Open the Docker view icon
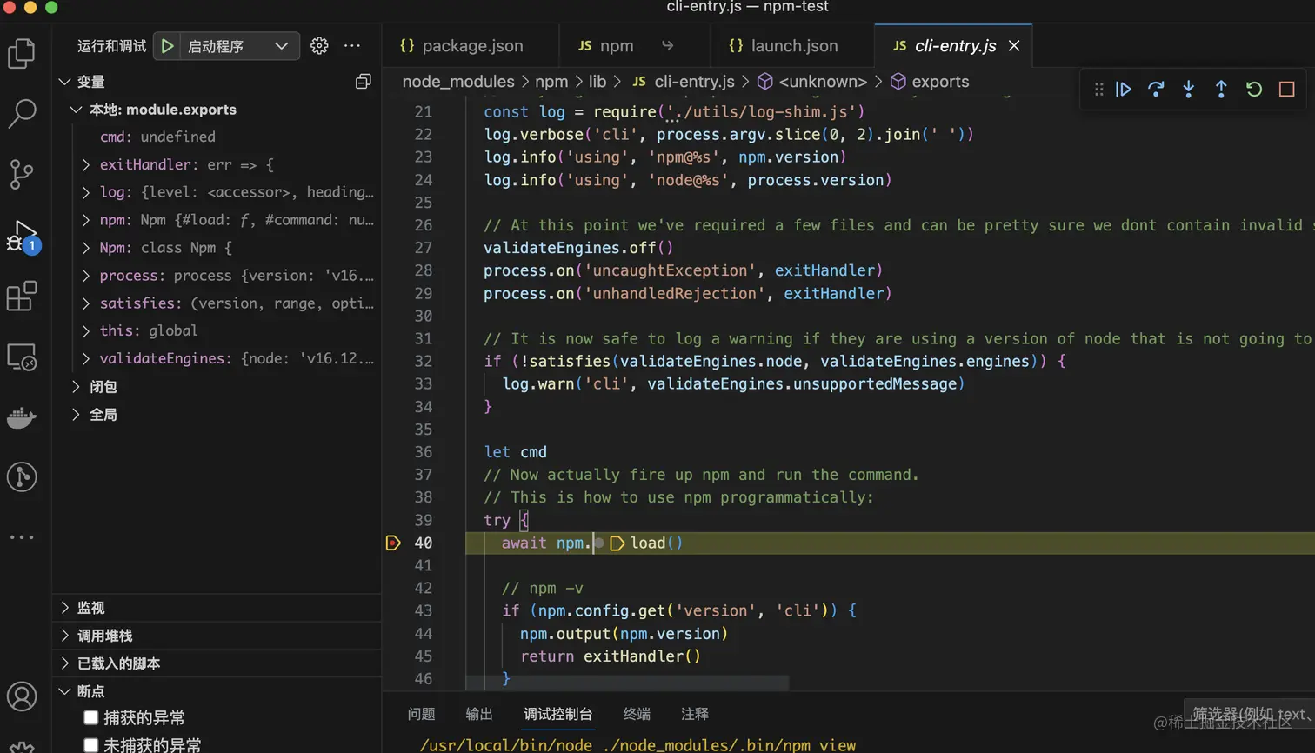1315x753 pixels. pyautogui.click(x=22, y=418)
